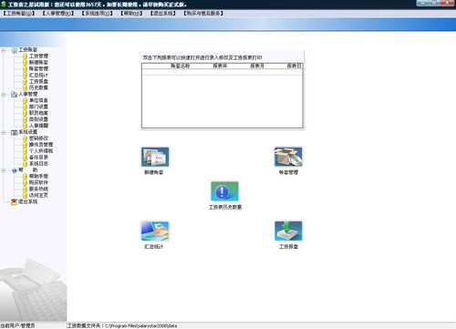This screenshot has height=329, width=456.
Task: Select the 系统设置 node in the tree
Action: point(27,132)
